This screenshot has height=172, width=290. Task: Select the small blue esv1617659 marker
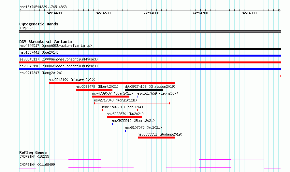pos(138,97)
